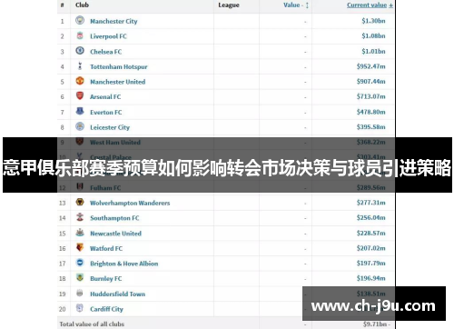The width and height of the screenshot is (454, 329).
Task: Click the $228.57m current value
Action: (371, 234)
